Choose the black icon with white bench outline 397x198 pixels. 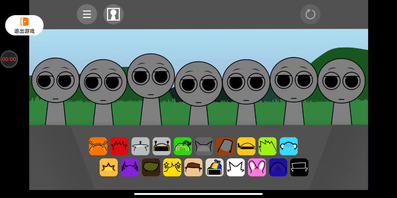point(299,167)
